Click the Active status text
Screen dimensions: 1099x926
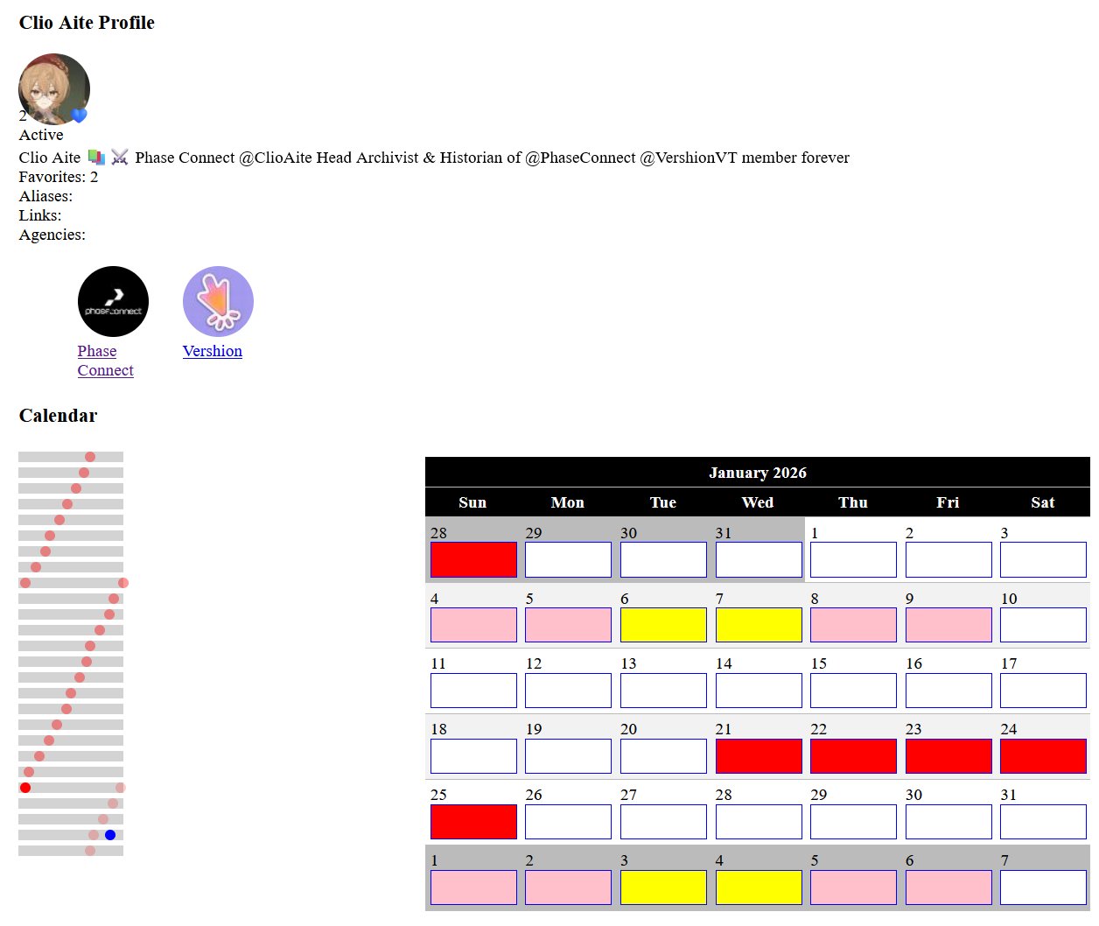click(41, 135)
